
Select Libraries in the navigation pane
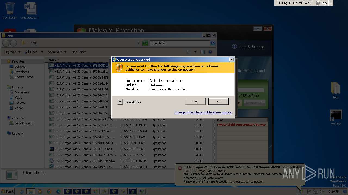click(x=17, y=87)
